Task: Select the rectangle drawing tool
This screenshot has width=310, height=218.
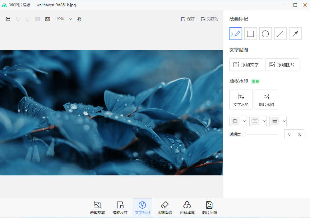Action: (251, 34)
